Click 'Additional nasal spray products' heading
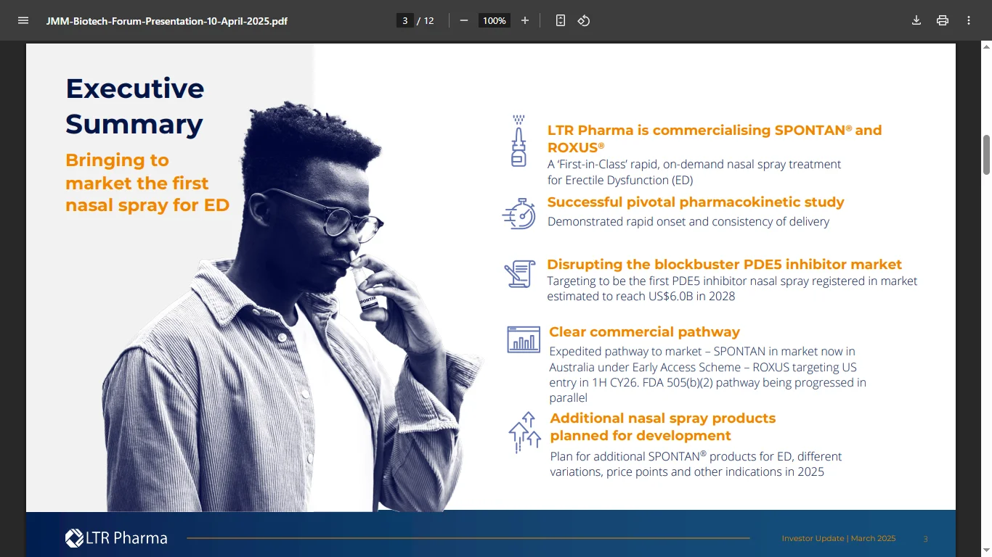Viewport: 992px width, 557px height. (x=662, y=427)
